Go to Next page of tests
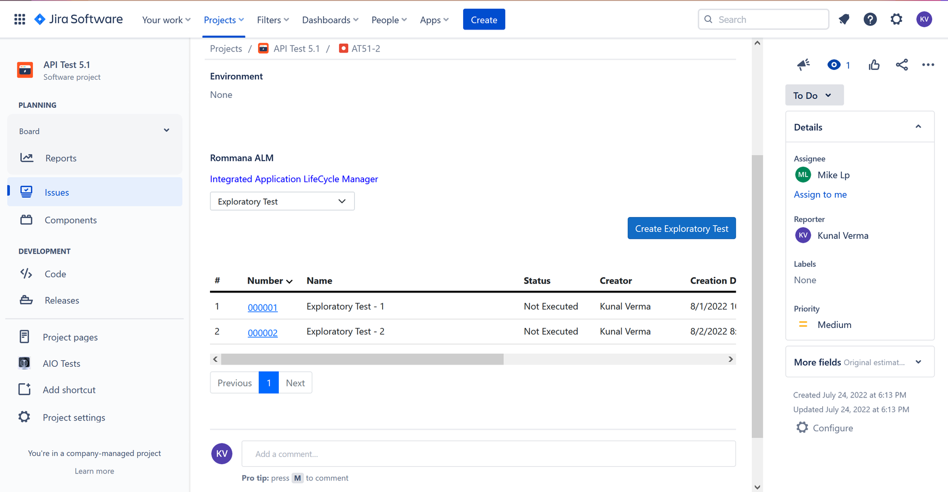This screenshot has height=492, width=948. click(295, 383)
